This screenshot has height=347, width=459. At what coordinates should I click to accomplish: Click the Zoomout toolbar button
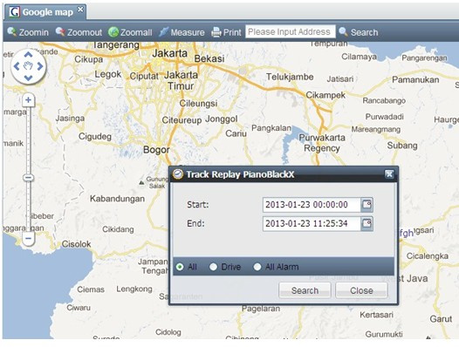coord(79,32)
